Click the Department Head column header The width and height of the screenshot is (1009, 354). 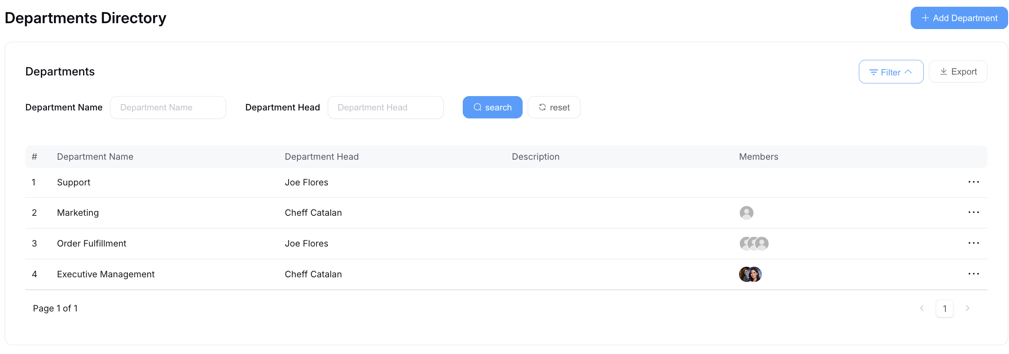point(321,157)
